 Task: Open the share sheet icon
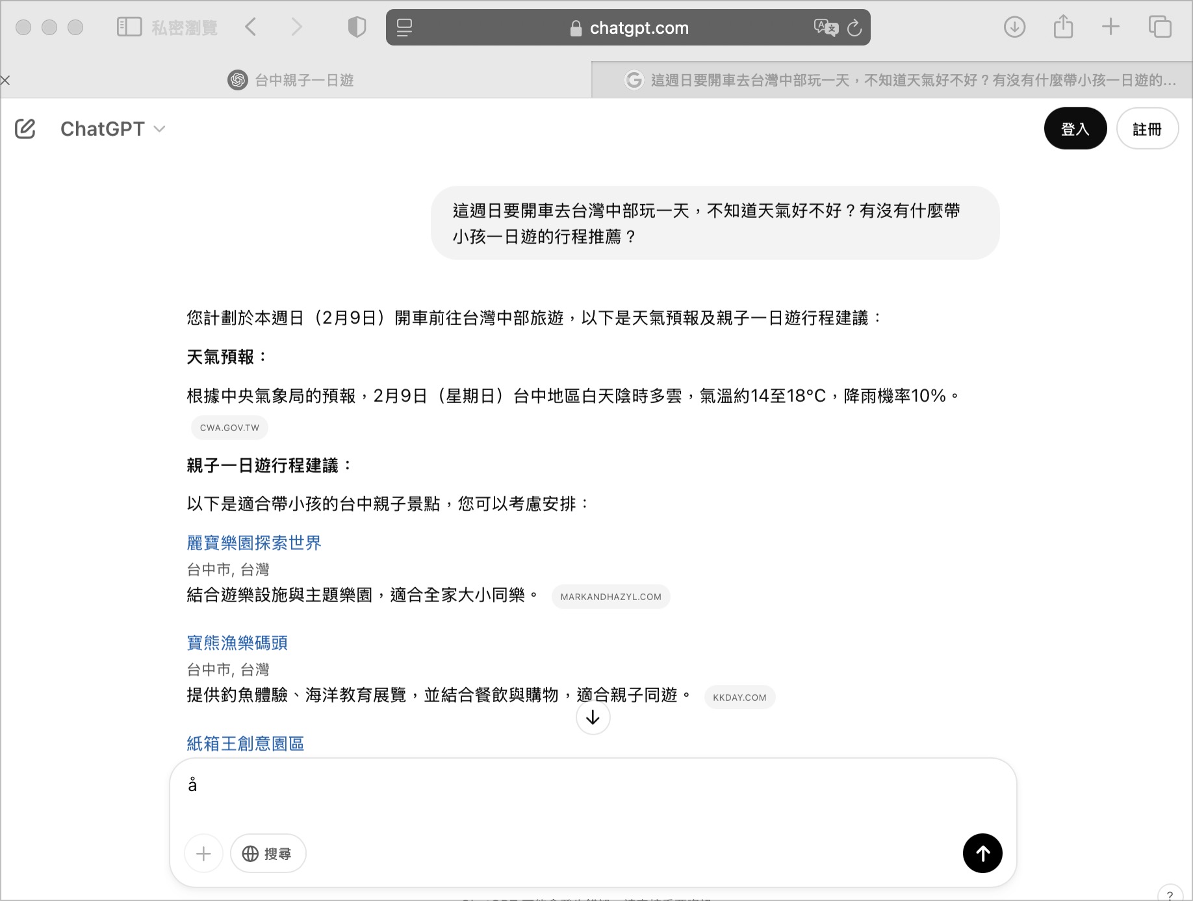1063,27
